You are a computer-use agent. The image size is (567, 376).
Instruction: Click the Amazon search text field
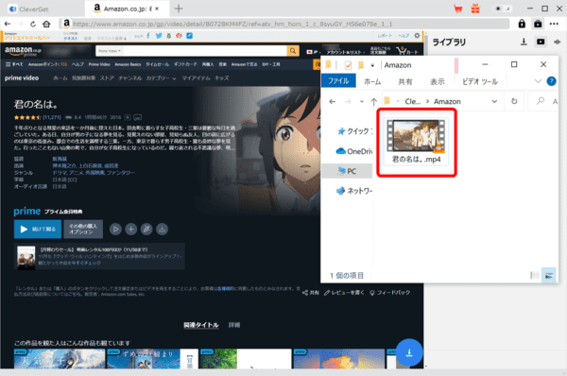click(204, 51)
